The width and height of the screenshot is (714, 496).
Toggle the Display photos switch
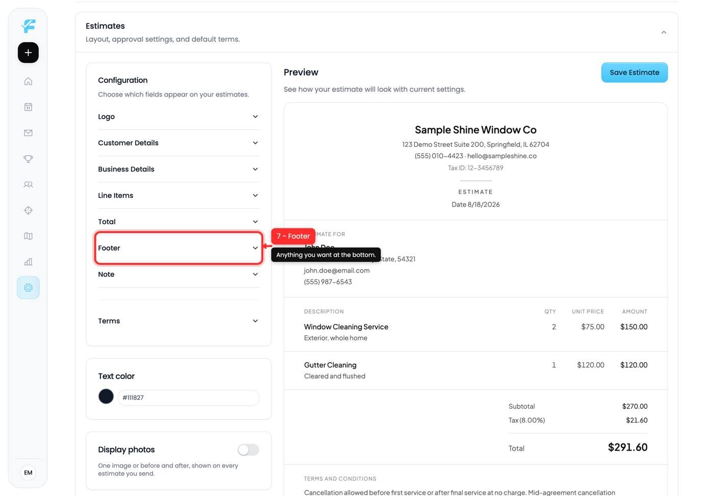(248, 450)
